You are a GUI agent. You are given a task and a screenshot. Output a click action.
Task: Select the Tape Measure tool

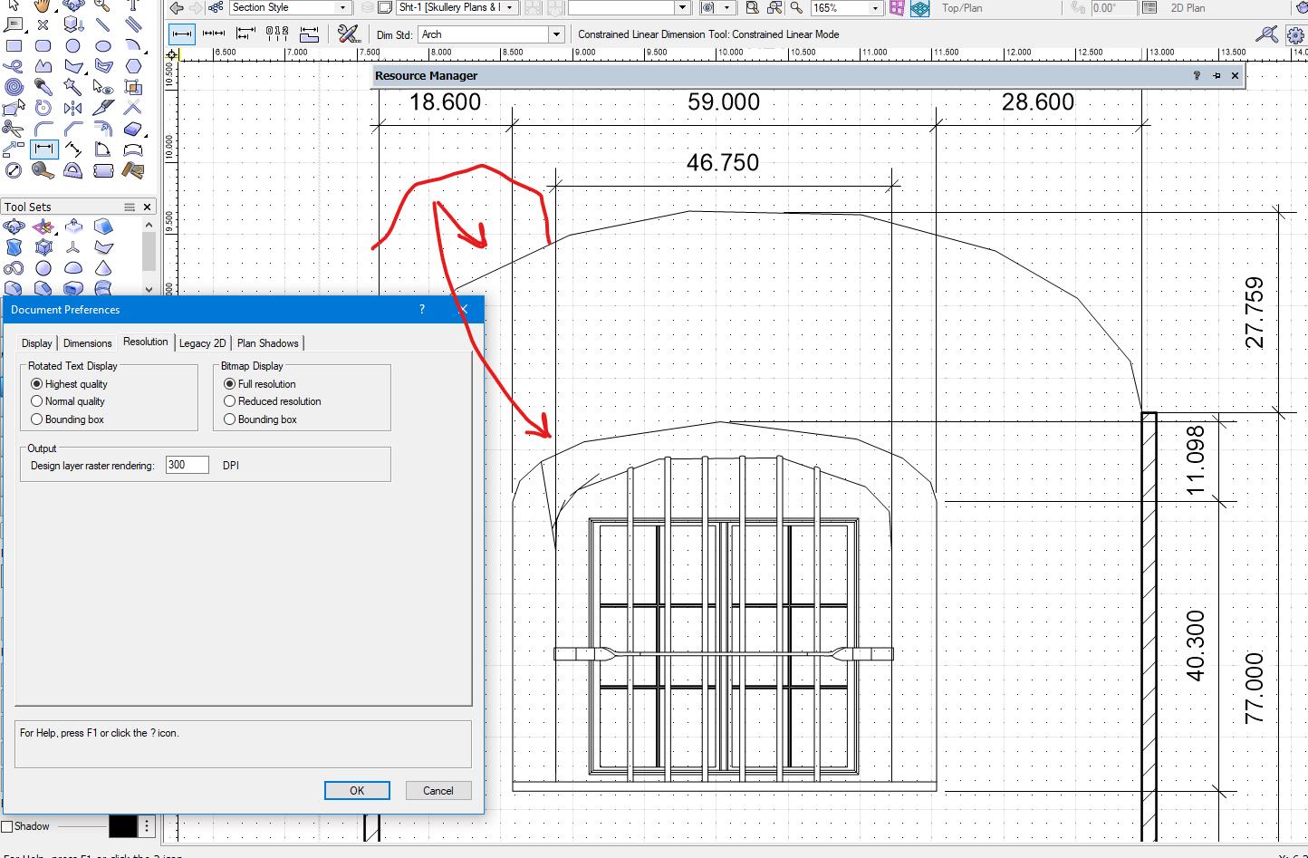pyautogui.click(x=42, y=170)
